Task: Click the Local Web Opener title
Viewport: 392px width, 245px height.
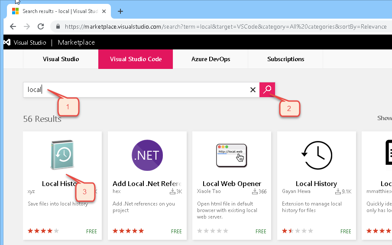Action: 232,183
